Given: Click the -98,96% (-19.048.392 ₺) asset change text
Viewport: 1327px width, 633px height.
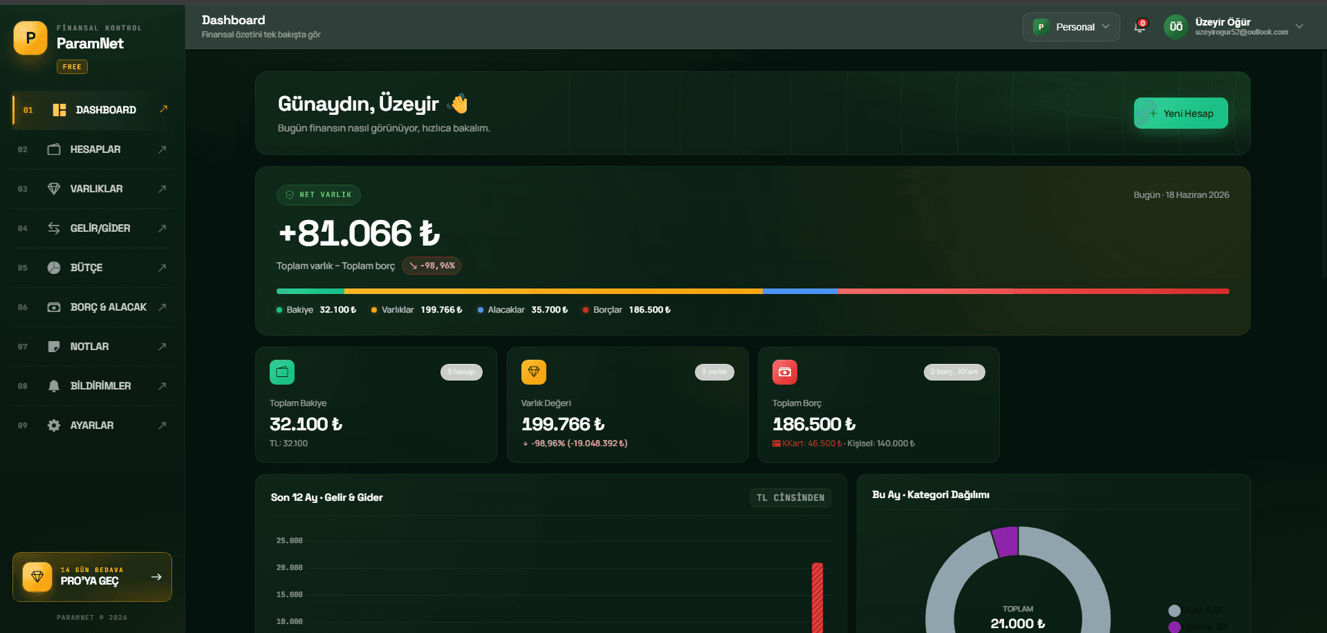Looking at the screenshot, I should pyautogui.click(x=575, y=443).
